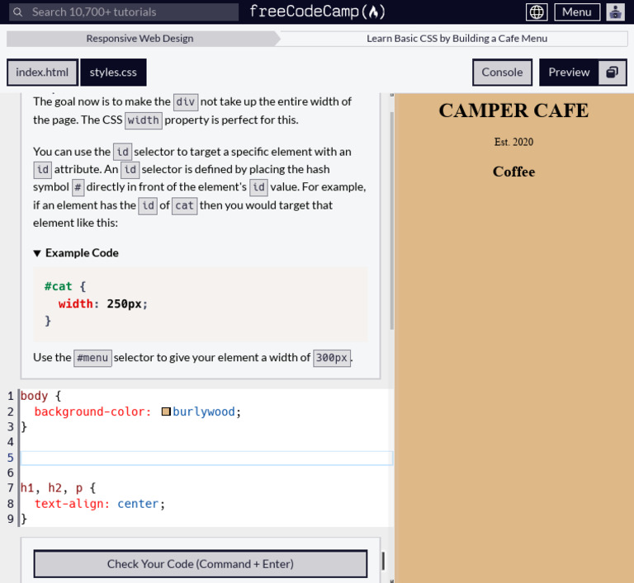Place cursor on empty line 5

[206, 458]
